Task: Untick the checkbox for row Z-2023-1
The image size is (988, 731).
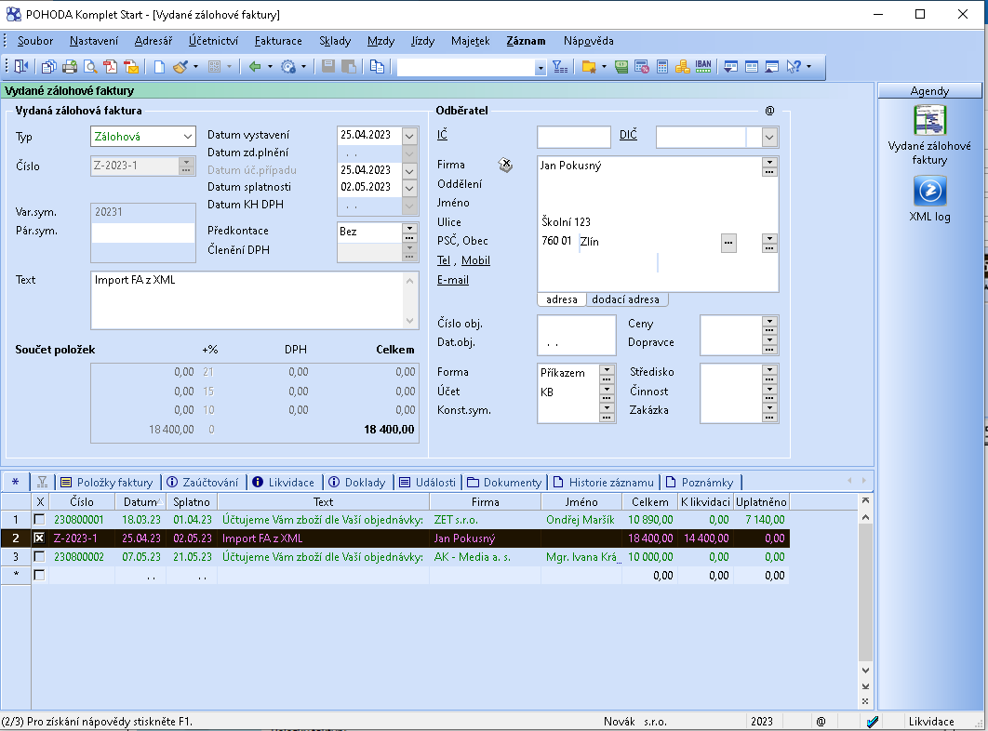Action: (40, 538)
